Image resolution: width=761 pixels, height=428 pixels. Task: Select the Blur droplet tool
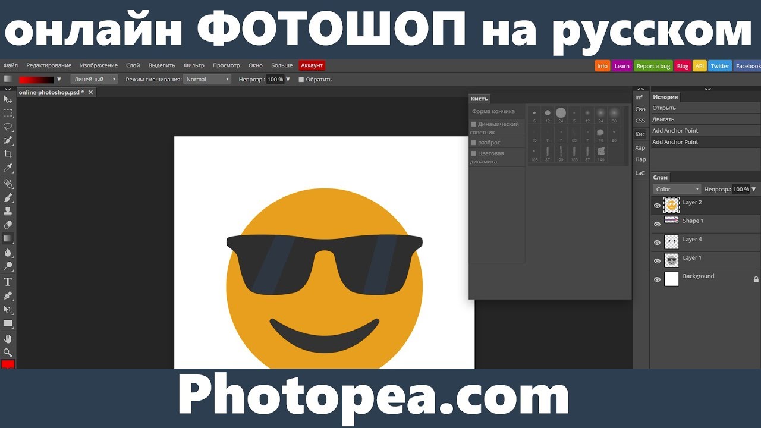tap(8, 253)
